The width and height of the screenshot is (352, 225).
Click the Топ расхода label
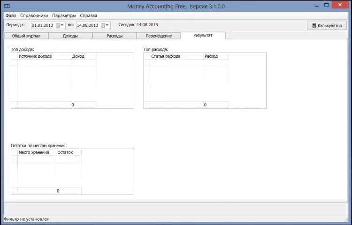[x=156, y=50]
